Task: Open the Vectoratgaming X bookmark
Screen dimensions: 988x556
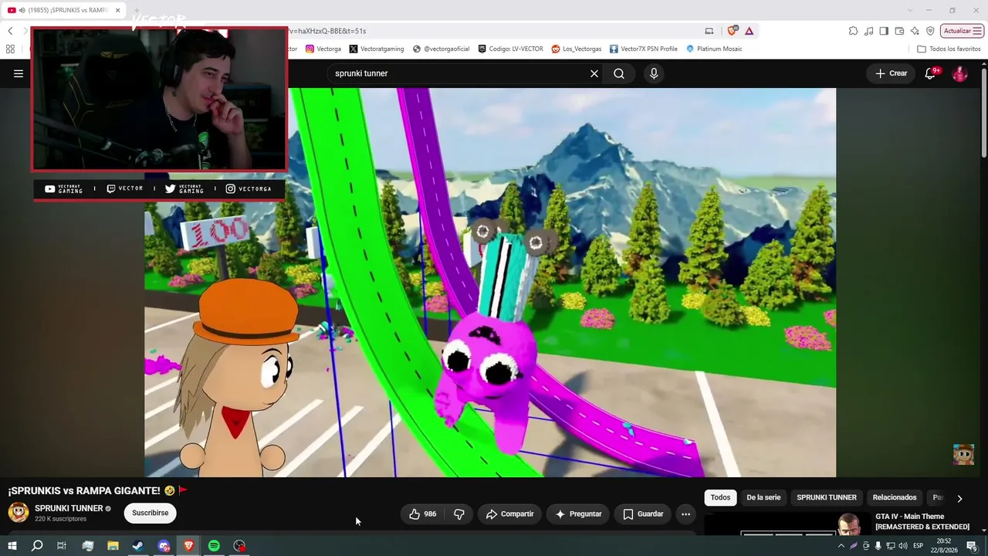Action: [x=377, y=49]
